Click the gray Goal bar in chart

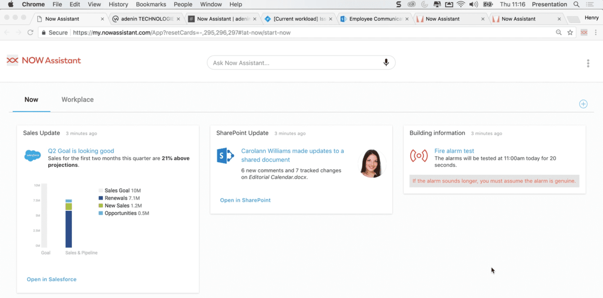tap(44, 215)
